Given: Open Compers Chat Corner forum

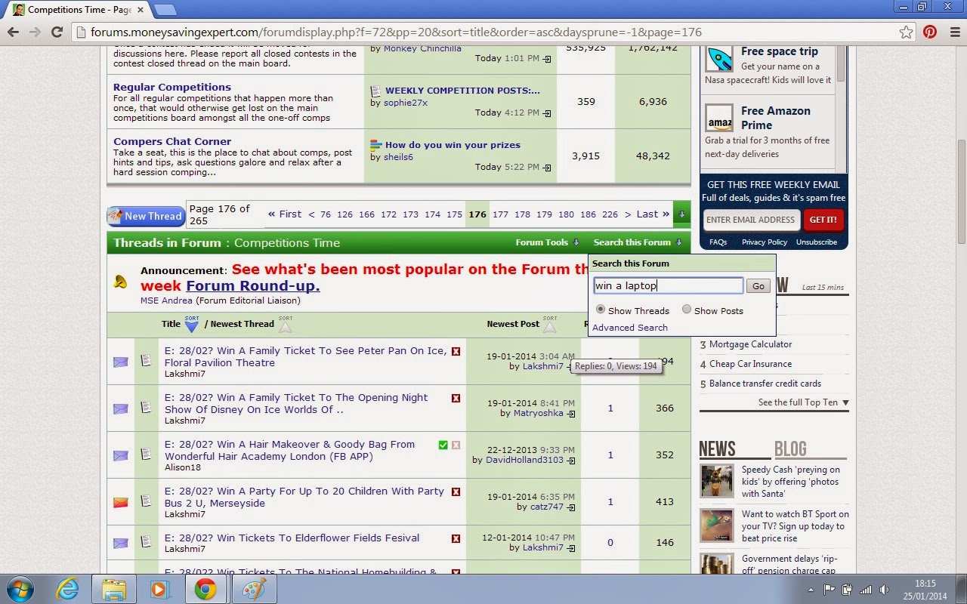Looking at the screenshot, I should [x=172, y=141].
